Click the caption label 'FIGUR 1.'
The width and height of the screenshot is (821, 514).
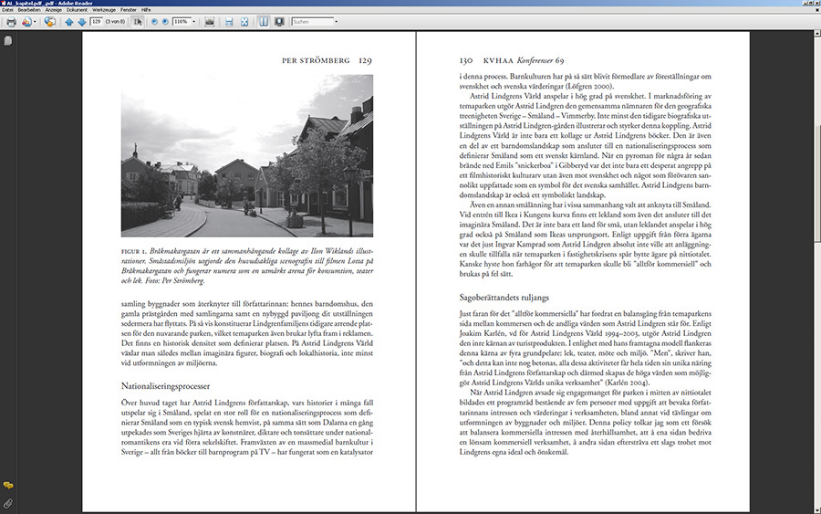coord(133,251)
